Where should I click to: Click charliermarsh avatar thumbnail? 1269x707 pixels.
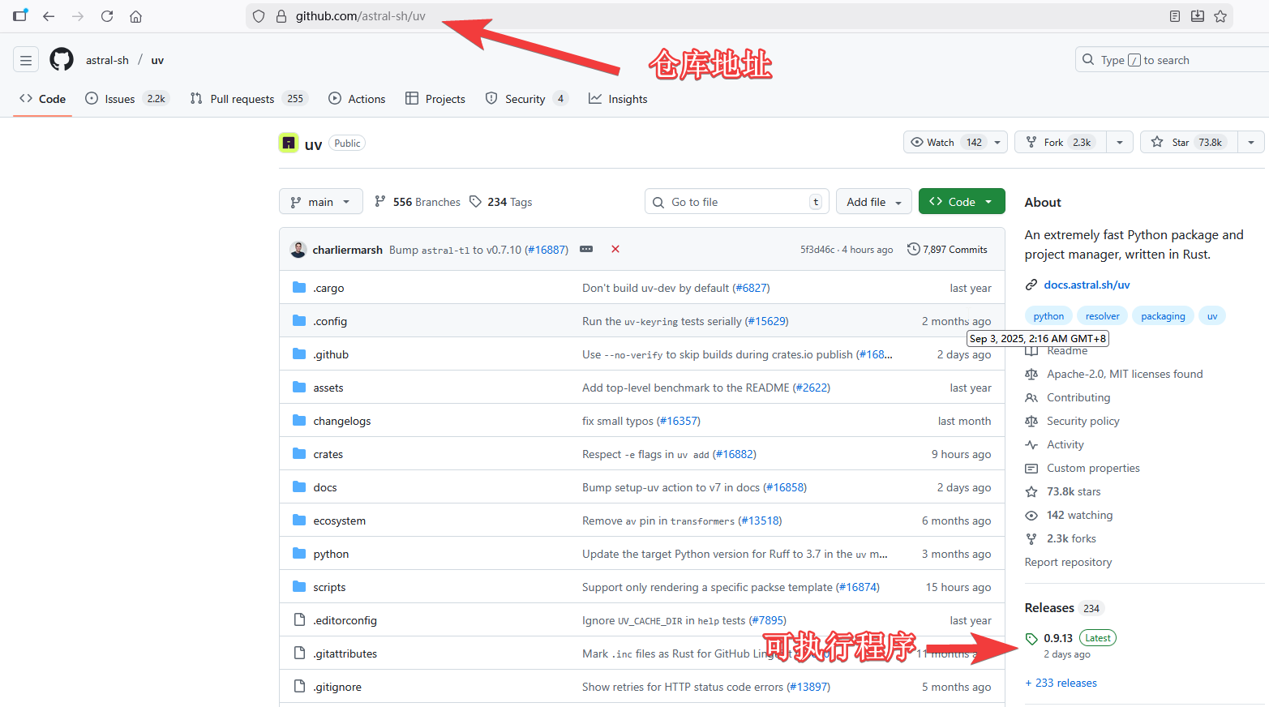point(298,250)
